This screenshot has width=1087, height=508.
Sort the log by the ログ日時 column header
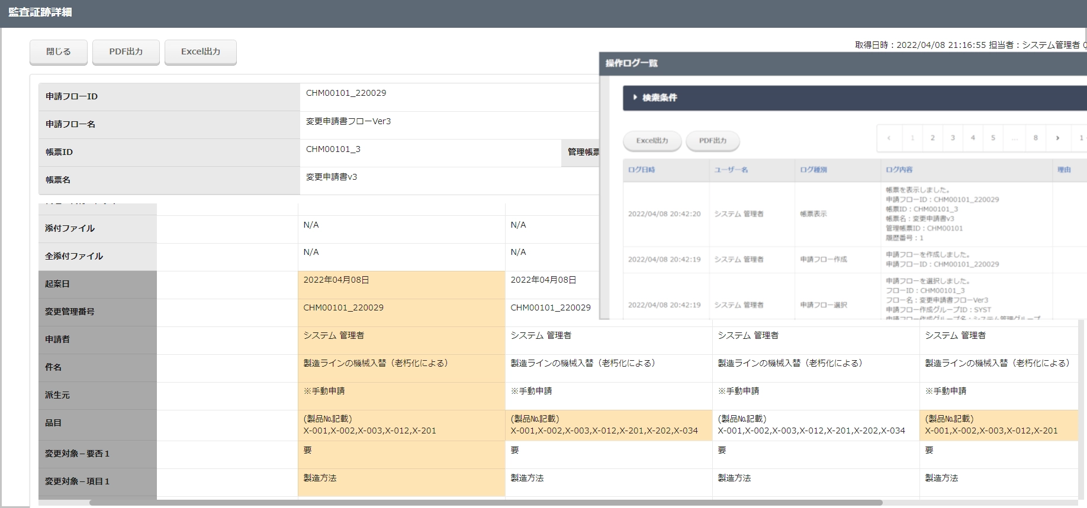tap(666, 170)
